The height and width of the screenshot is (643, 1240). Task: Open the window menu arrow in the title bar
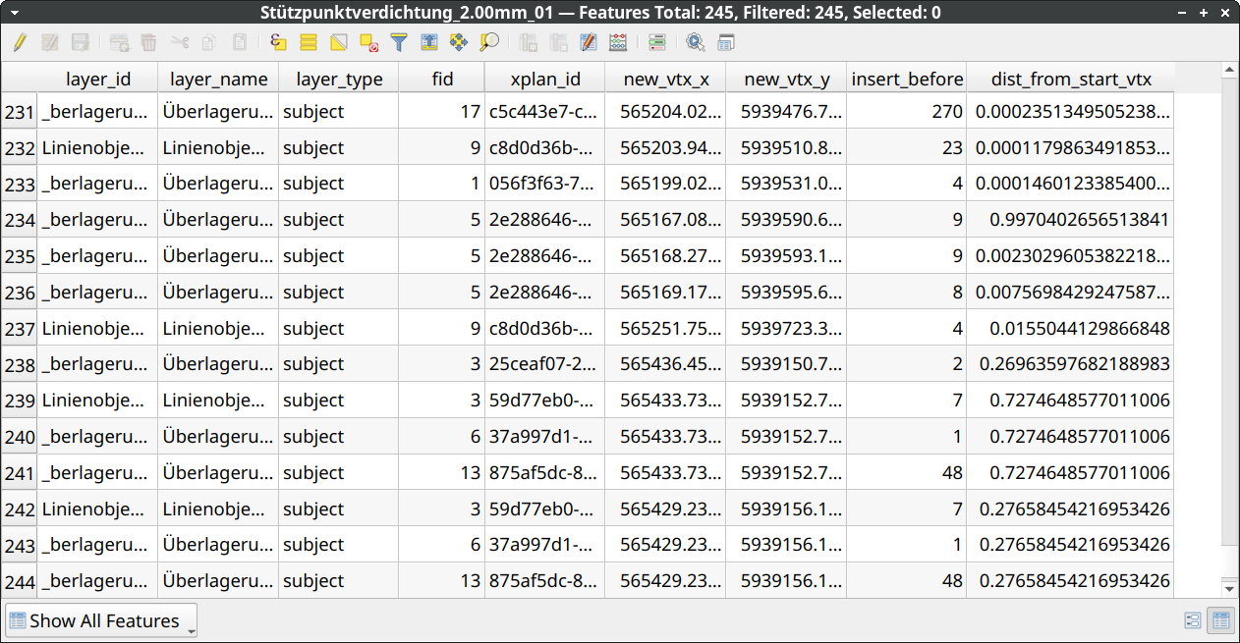coord(12,12)
